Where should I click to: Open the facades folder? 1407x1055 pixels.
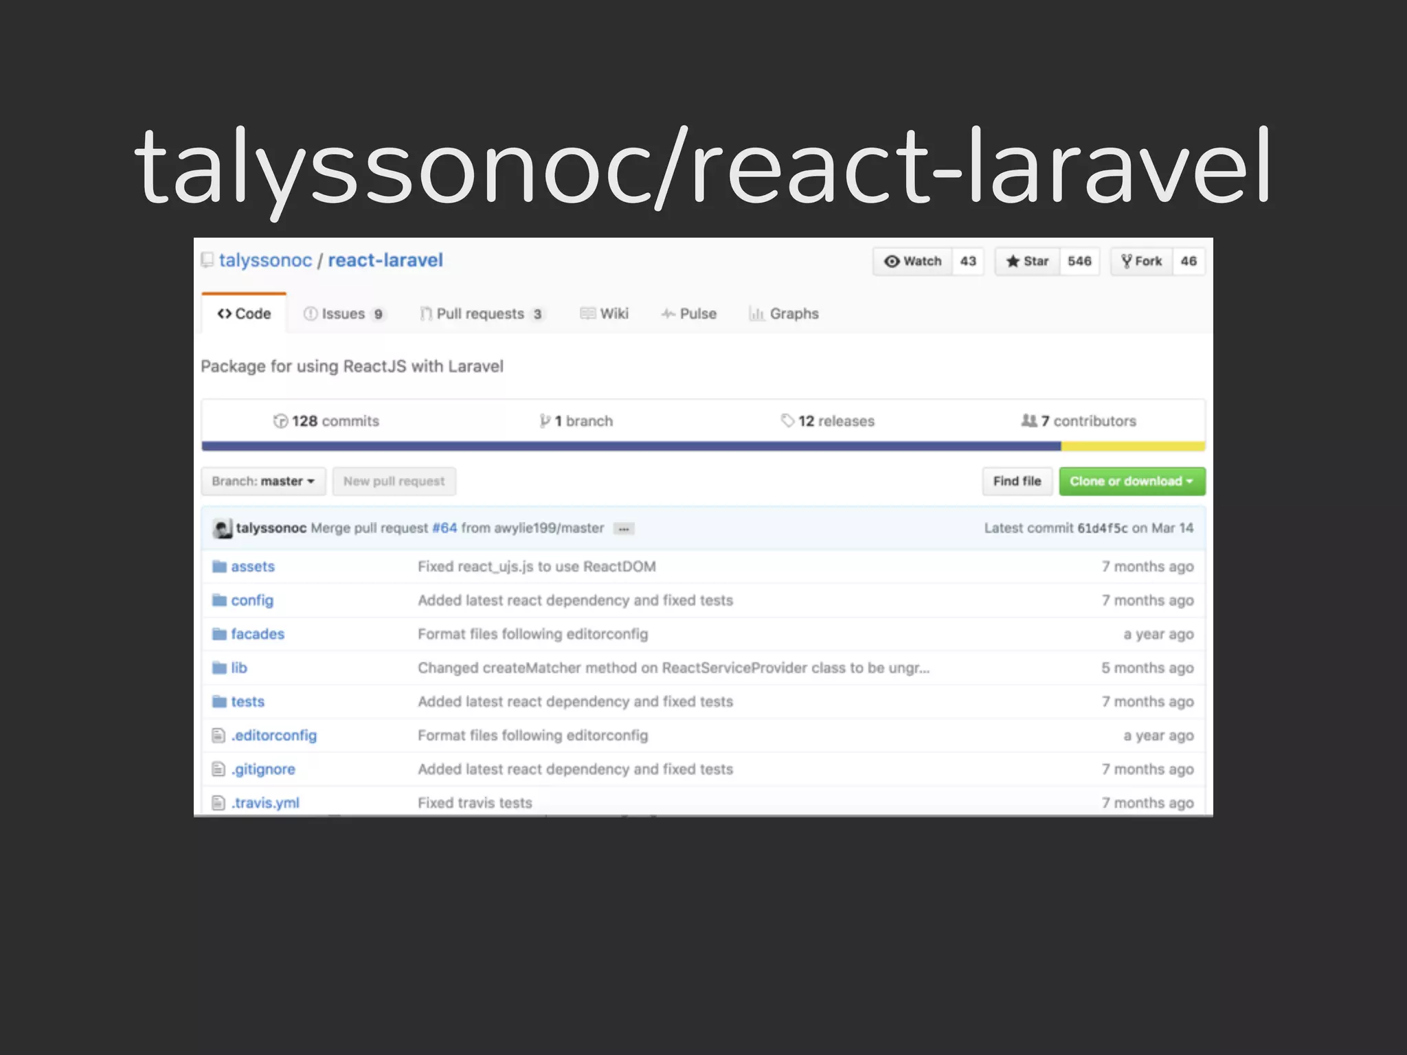(258, 634)
